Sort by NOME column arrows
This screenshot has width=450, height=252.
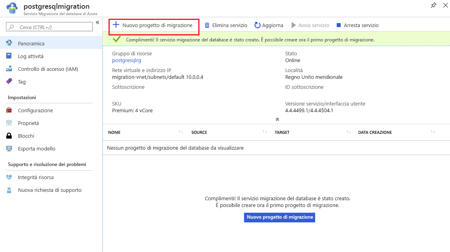pos(181,132)
